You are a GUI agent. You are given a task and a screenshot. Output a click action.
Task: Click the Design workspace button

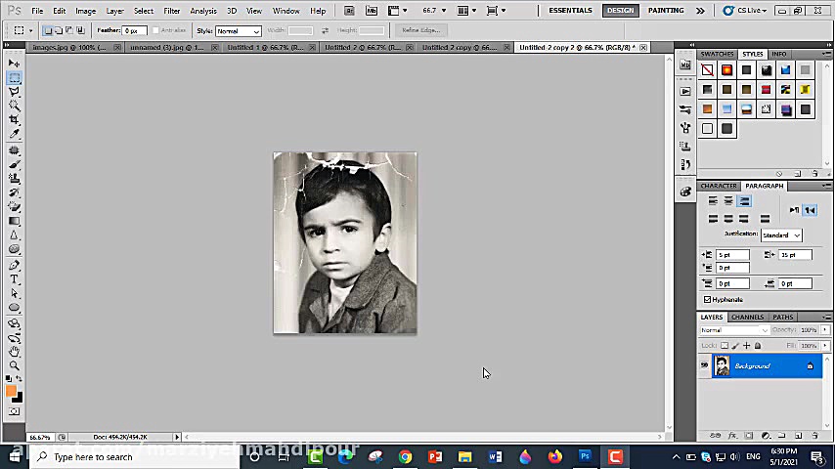pos(621,11)
